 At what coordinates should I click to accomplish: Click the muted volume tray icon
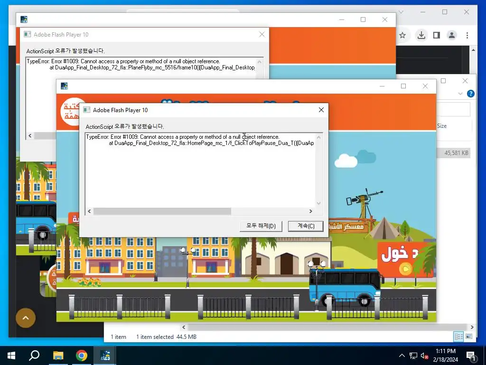click(x=425, y=356)
